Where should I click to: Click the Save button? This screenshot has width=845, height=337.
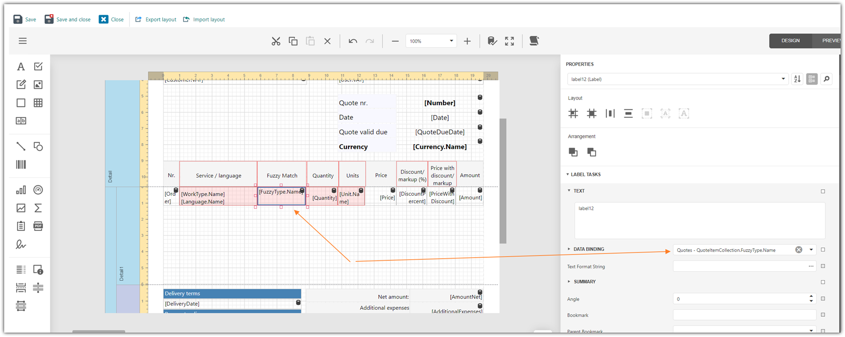tap(24, 19)
